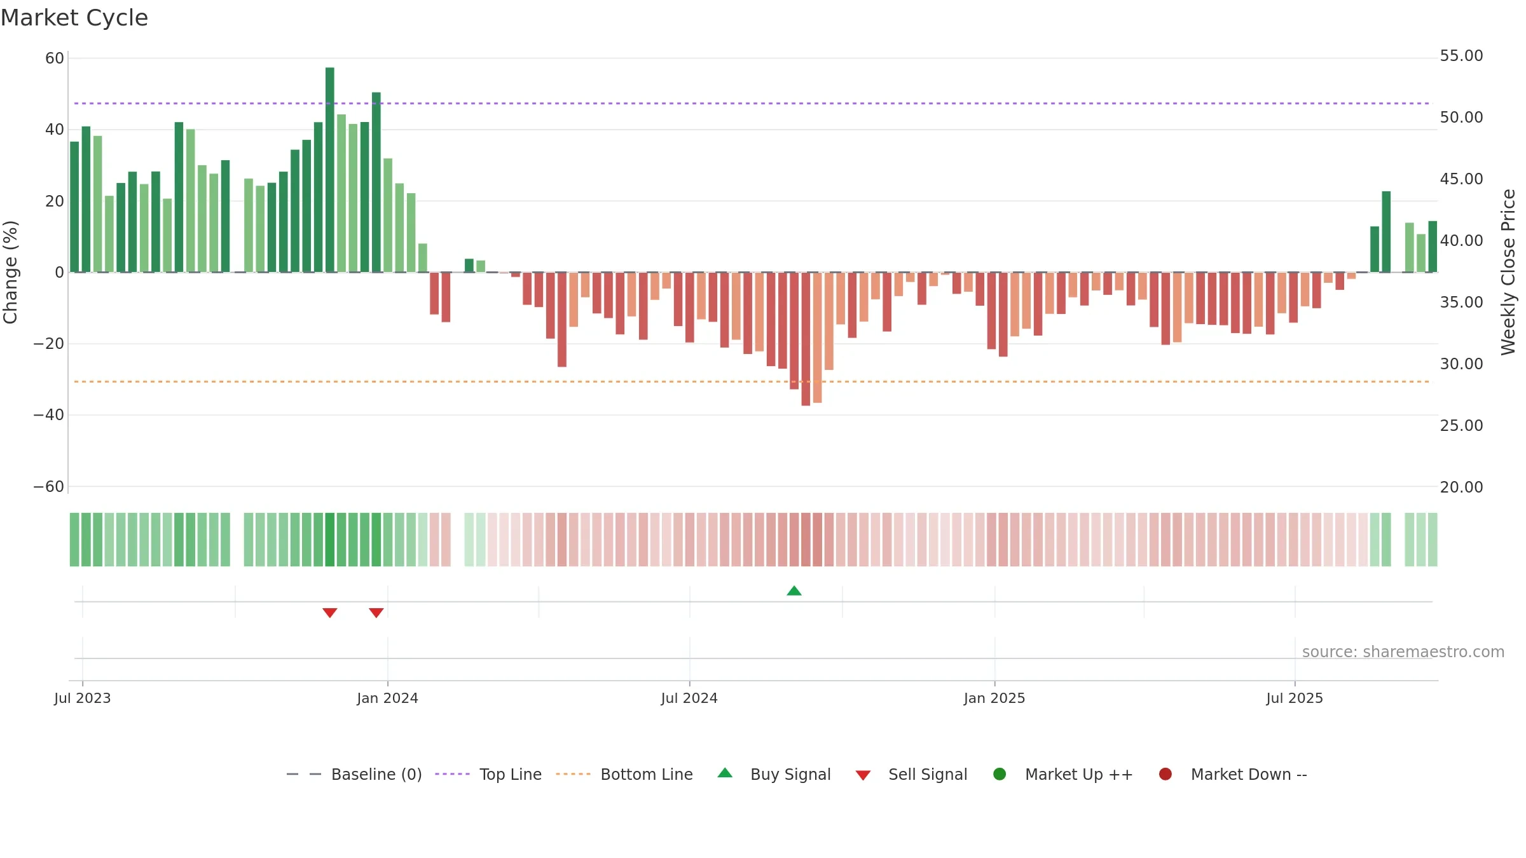Click the Jan 2024 axis label
This screenshot has width=1526, height=858.
[388, 698]
